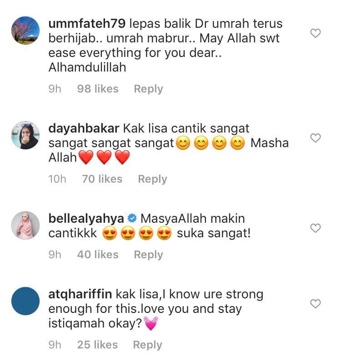The height and width of the screenshot is (363, 341).
Task: View the 70 likes list
Action: point(102,179)
